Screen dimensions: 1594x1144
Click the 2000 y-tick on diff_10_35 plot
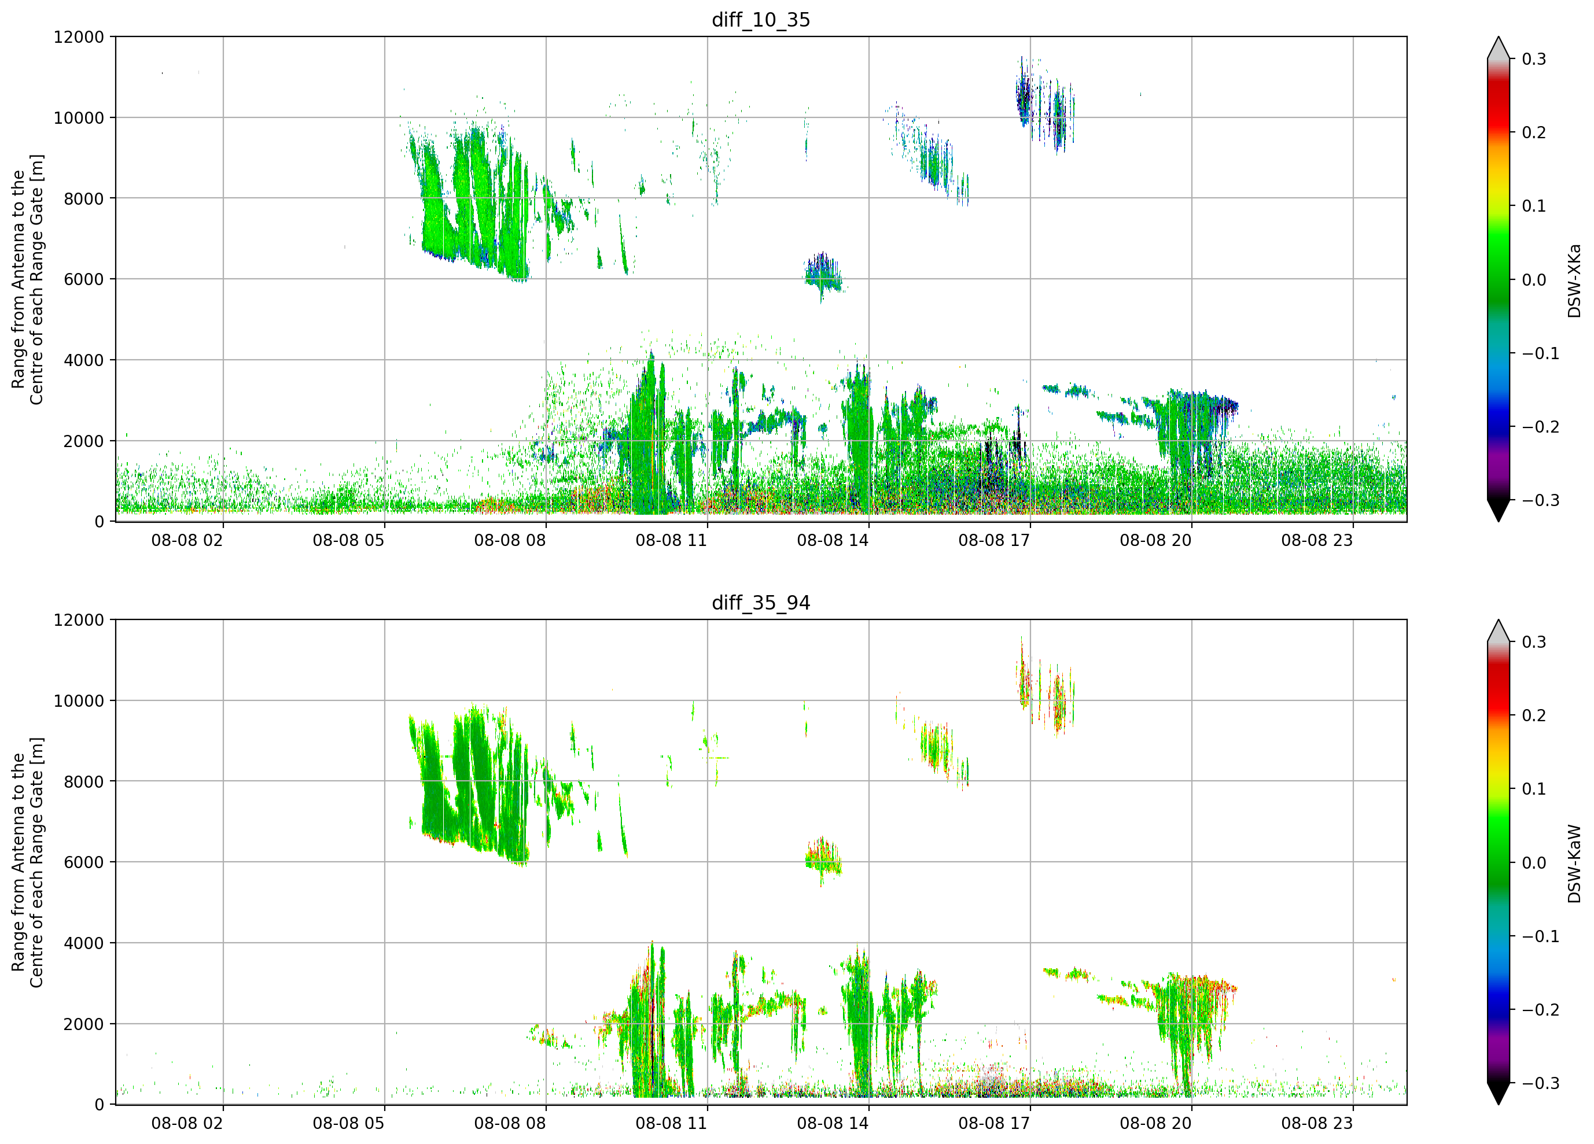(84, 441)
